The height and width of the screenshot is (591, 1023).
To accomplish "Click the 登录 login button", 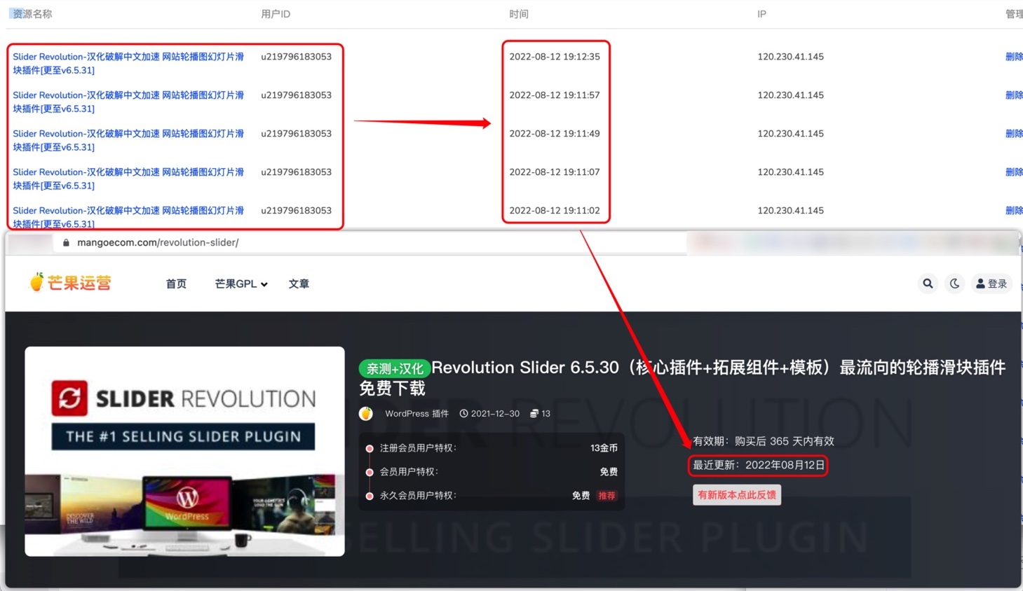I will tap(991, 284).
